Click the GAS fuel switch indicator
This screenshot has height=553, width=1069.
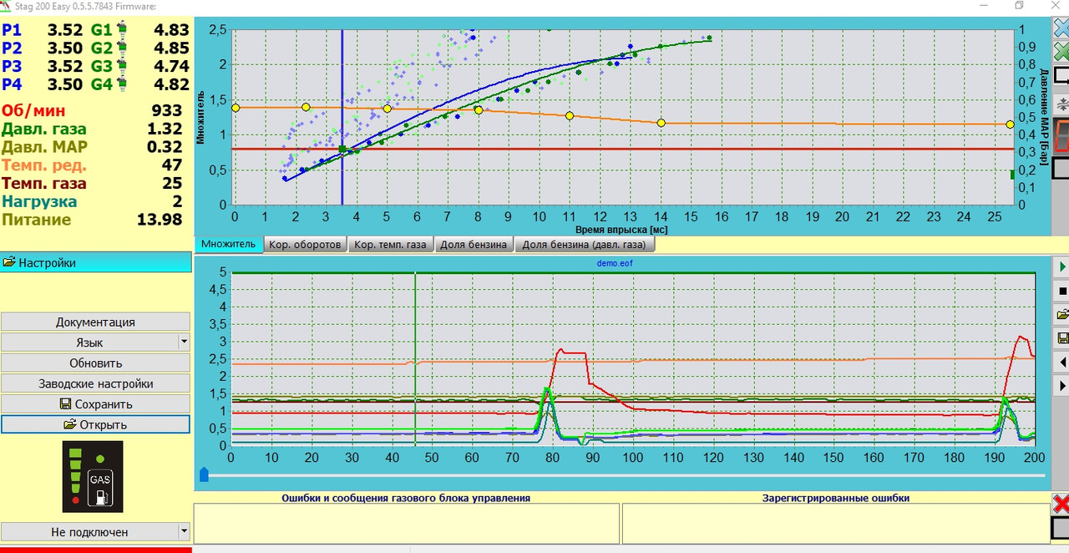pos(93,477)
